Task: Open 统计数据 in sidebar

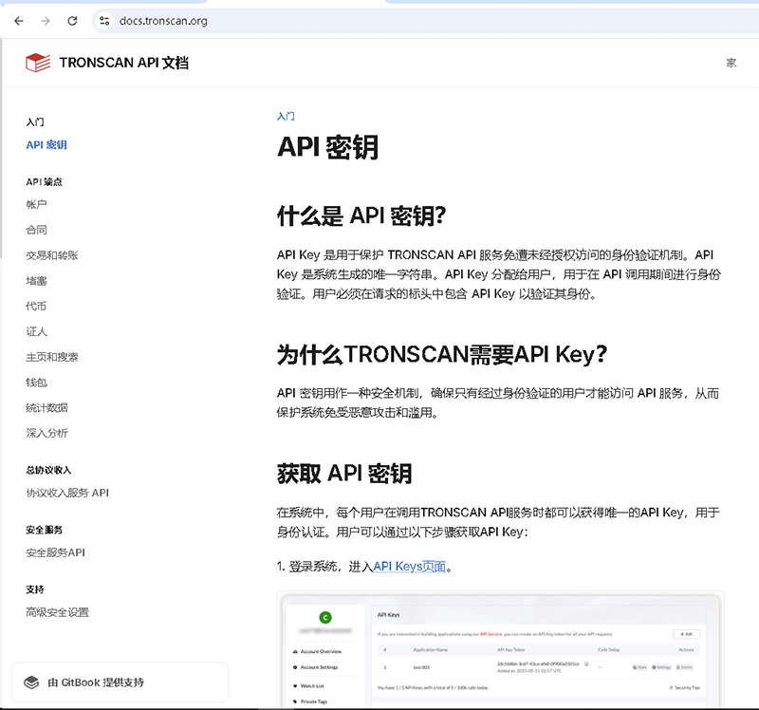Action: [x=46, y=408]
